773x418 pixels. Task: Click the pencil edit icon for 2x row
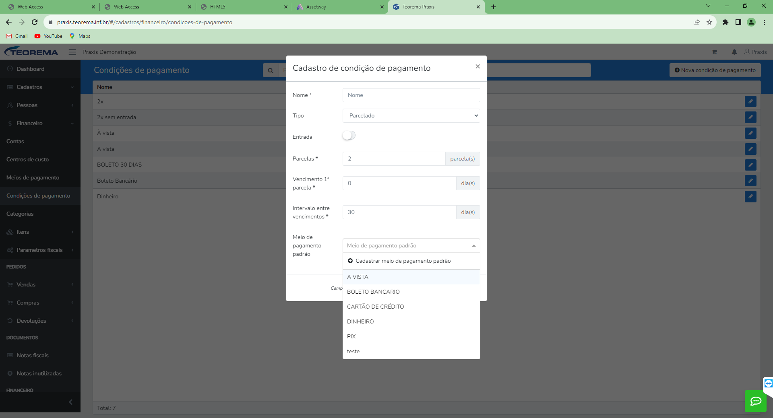point(750,101)
